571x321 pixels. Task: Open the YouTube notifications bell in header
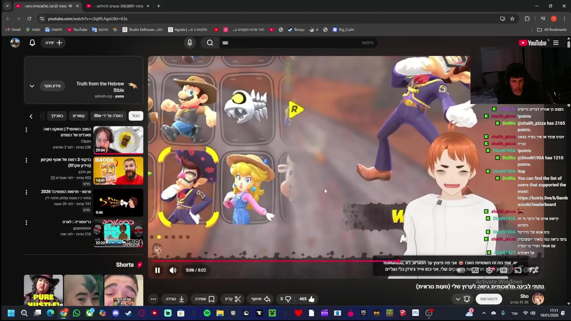32,43
